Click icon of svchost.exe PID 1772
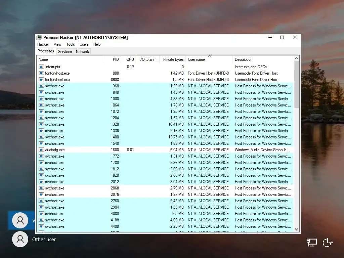Viewport: 344px width, 258px height. (x=41, y=156)
